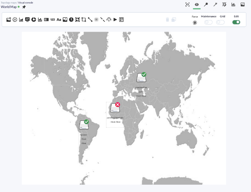Insert the event history bar element
Image resolution: width=251 pixels, height=192 pixels.
(46, 20)
